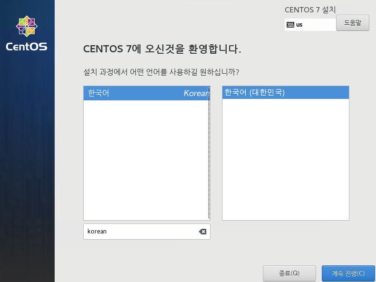The height and width of the screenshot is (282, 376).
Task: Click the 계속 진행(C) continue button
Action: point(348,273)
